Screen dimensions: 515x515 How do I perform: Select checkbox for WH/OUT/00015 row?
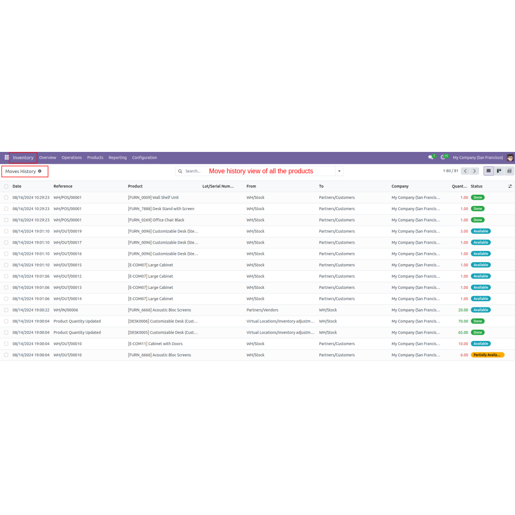[6, 265]
